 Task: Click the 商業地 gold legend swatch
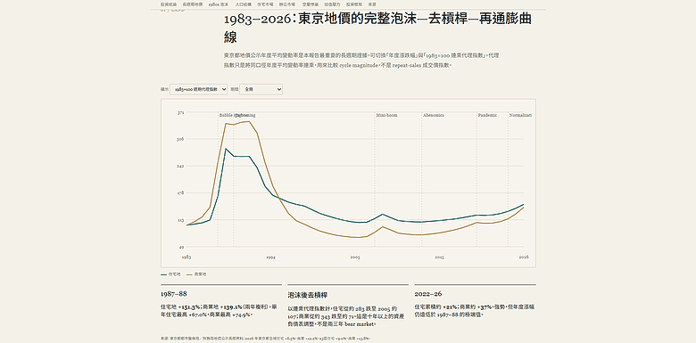pyautogui.click(x=189, y=274)
